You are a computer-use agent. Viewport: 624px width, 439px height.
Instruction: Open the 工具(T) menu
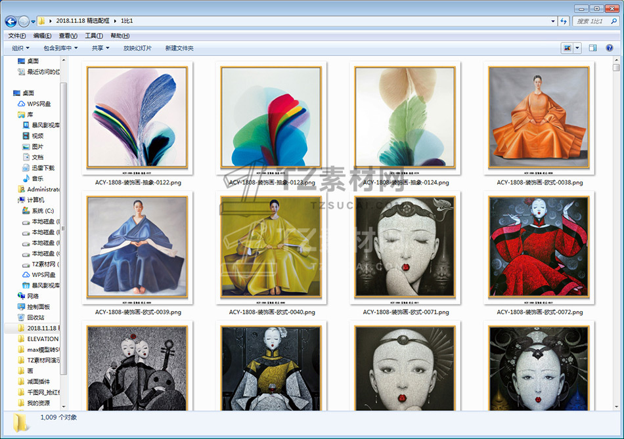(93, 35)
